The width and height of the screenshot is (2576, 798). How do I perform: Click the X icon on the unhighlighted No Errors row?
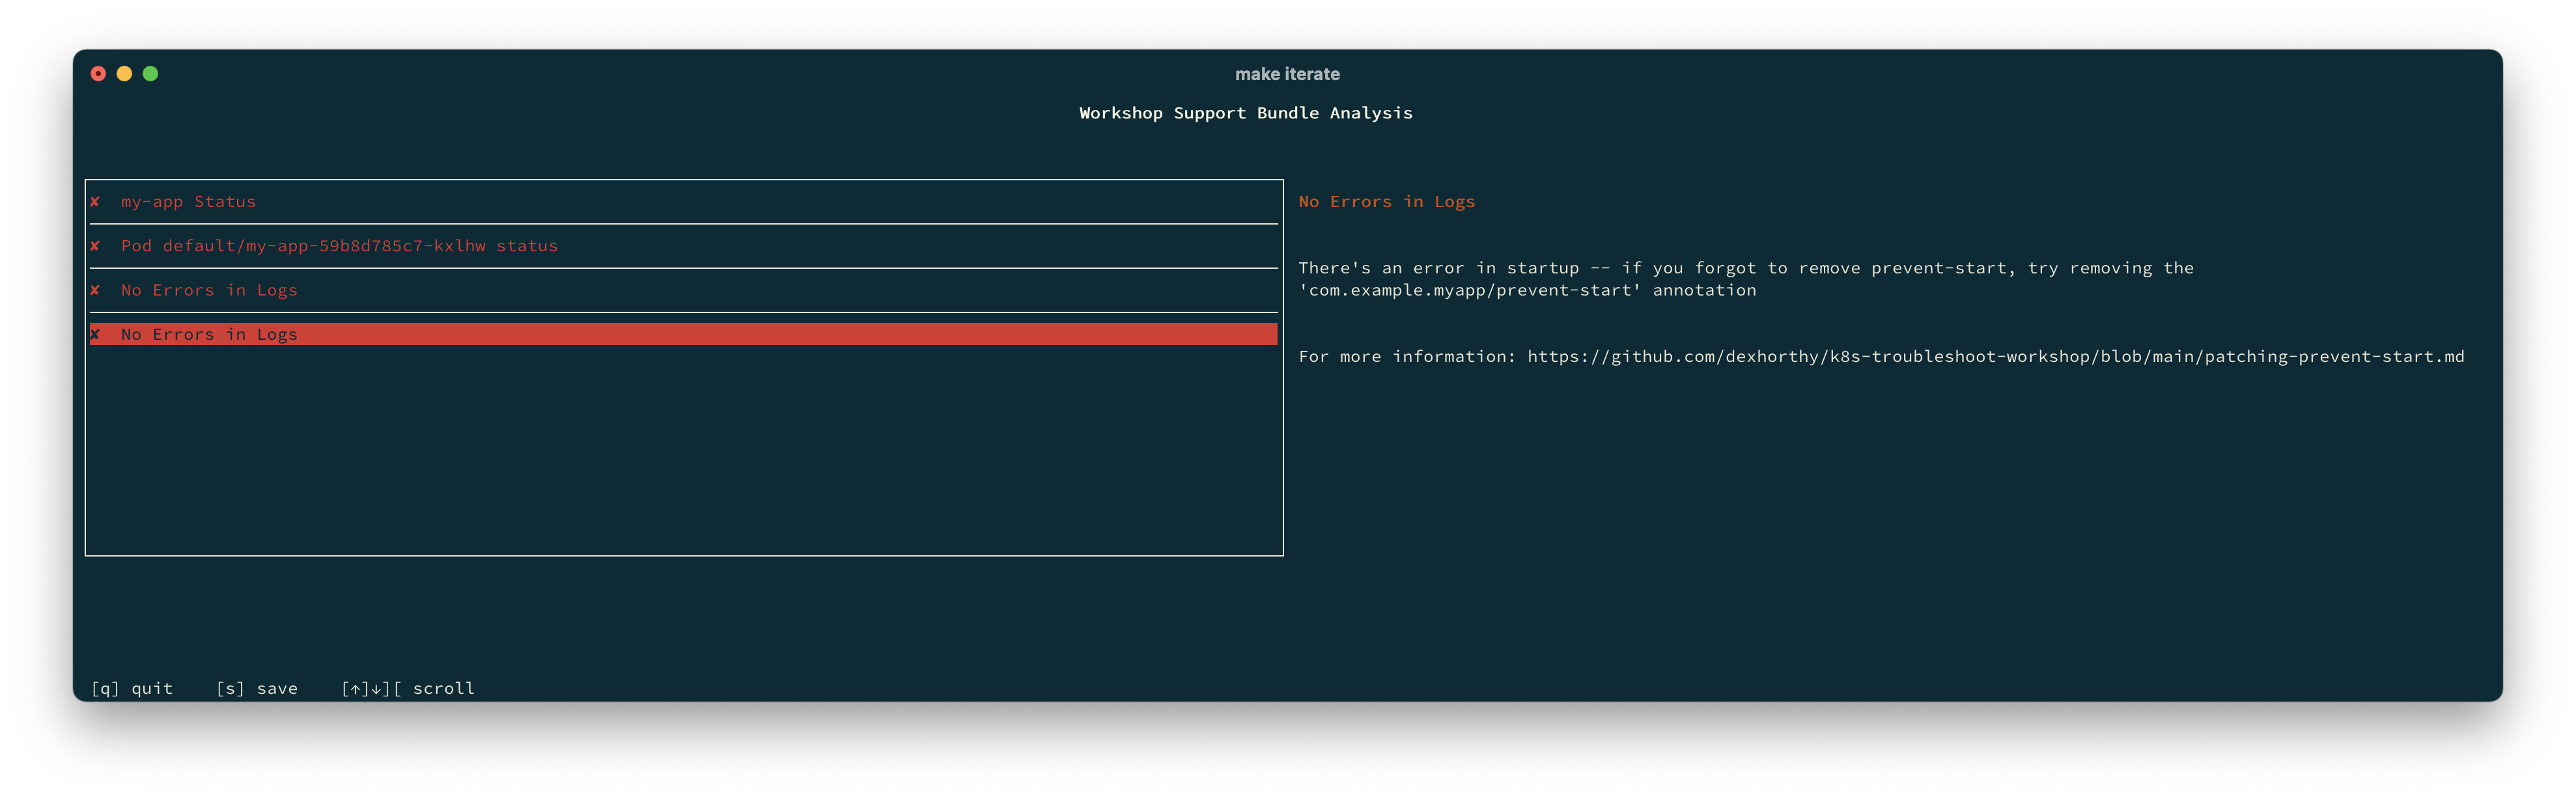95,290
